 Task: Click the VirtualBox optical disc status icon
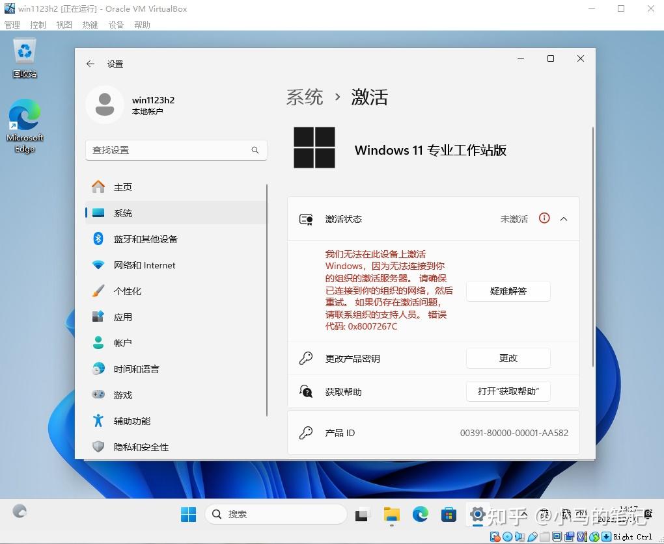point(506,536)
